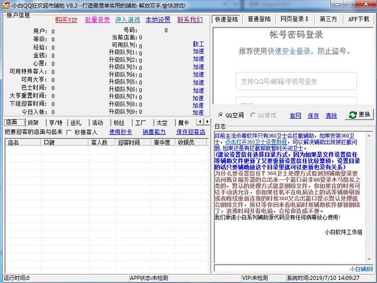Click the 更换 button
The image size is (377, 283).
pos(360,115)
